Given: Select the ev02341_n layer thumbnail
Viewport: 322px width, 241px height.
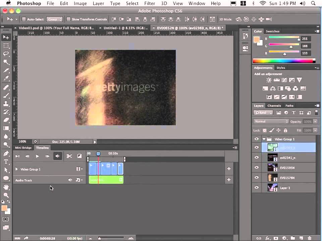Looking at the screenshot, I should coord(272,158).
